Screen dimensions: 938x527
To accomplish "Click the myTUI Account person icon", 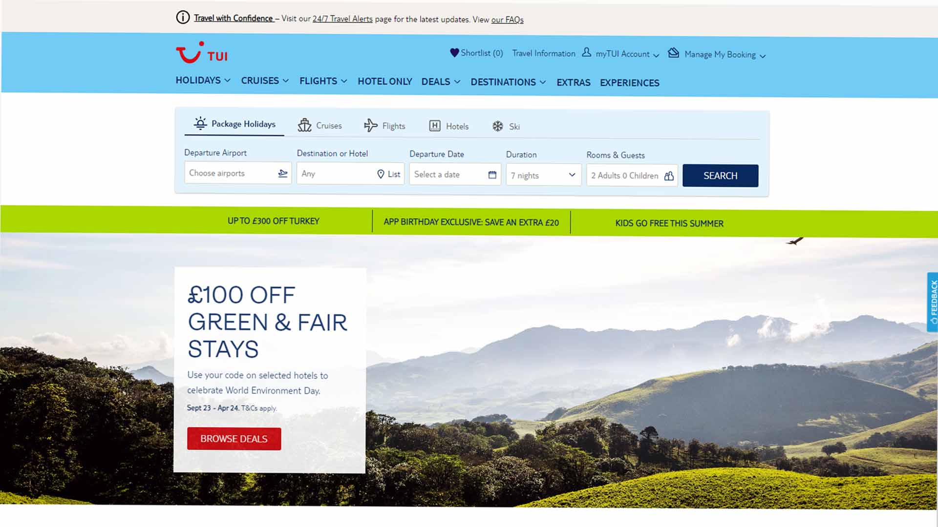I will pyautogui.click(x=586, y=52).
